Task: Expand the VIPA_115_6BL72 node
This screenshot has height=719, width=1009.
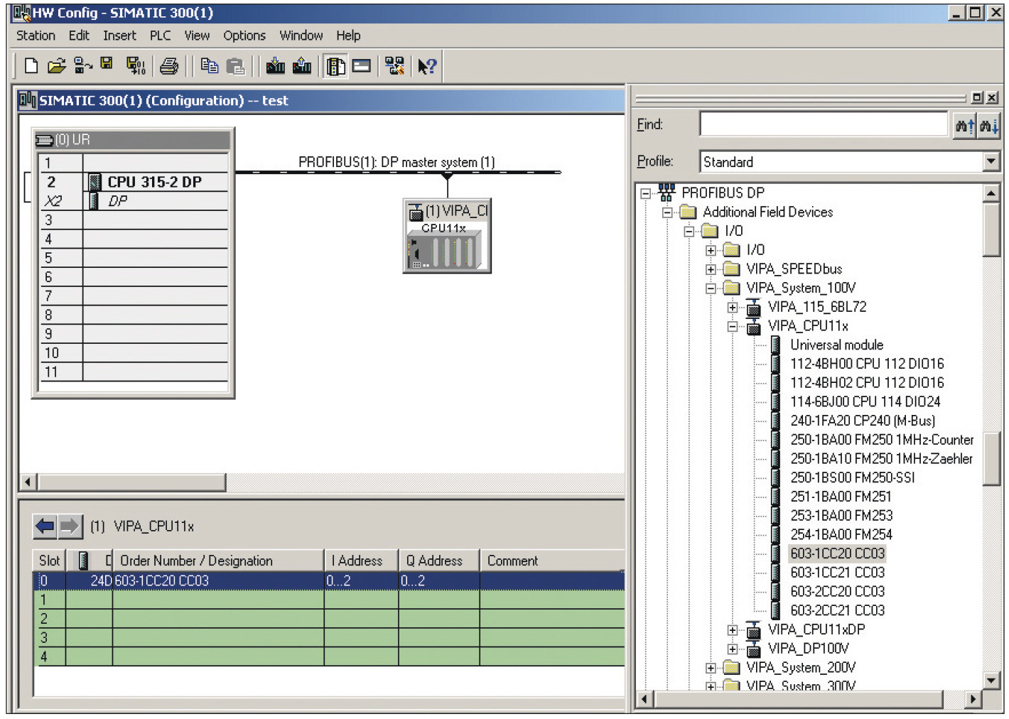Action: [733, 308]
